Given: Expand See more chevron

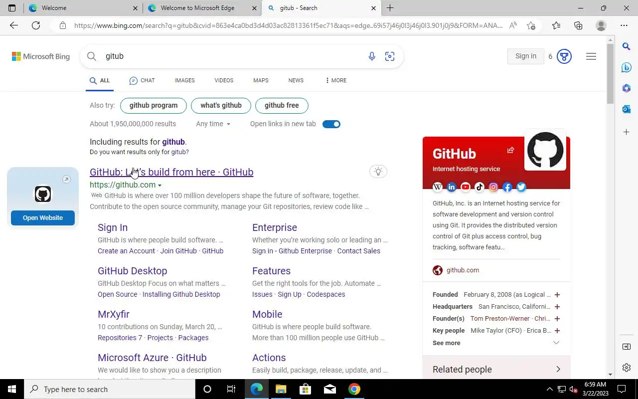Looking at the screenshot, I should (556, 343).
